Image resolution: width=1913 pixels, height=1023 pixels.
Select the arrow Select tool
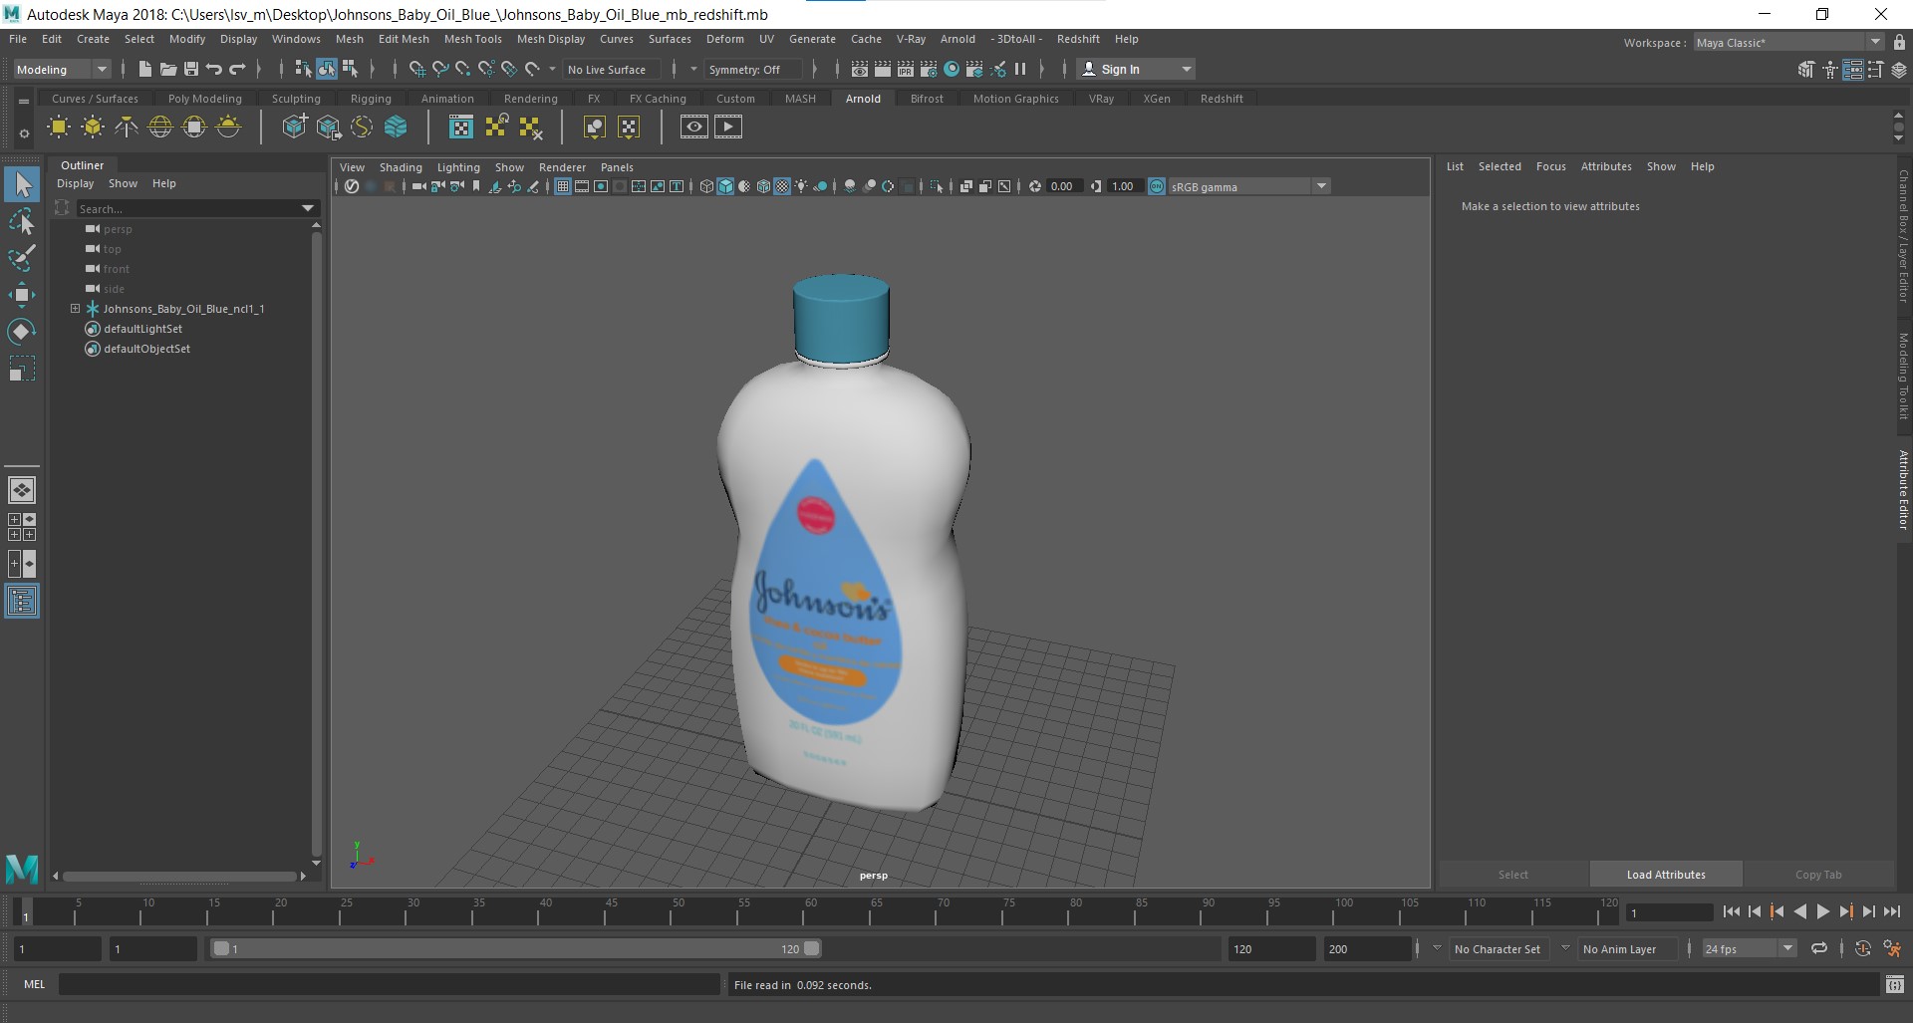(22, 184)
